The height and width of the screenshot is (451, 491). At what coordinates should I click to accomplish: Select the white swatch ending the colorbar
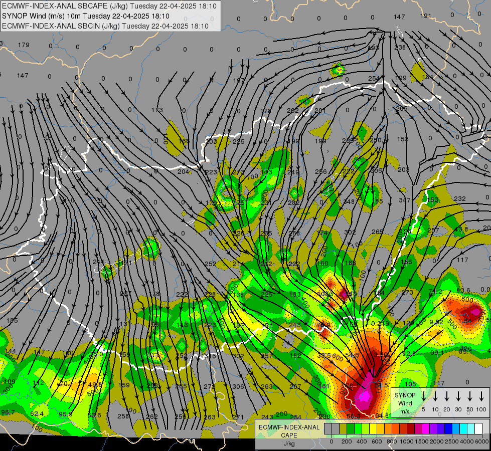478,429
